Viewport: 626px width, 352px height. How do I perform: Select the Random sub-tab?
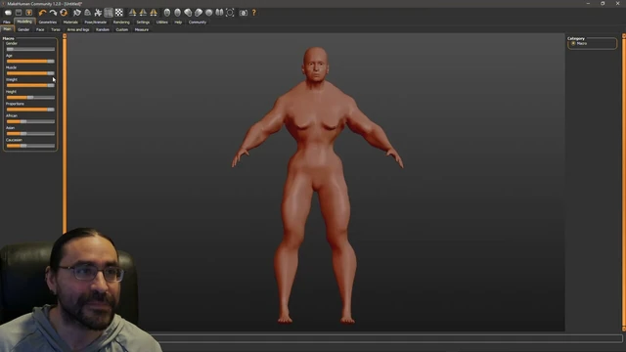point(103,29)
